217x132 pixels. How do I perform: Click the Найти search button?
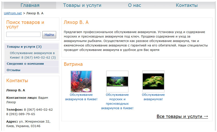coord(49,35)
